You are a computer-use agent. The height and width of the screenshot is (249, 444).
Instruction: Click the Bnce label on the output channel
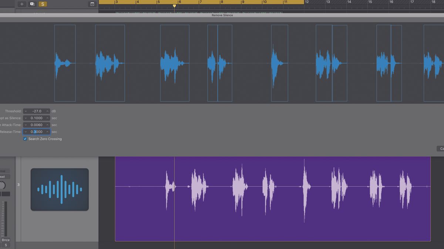6,239
